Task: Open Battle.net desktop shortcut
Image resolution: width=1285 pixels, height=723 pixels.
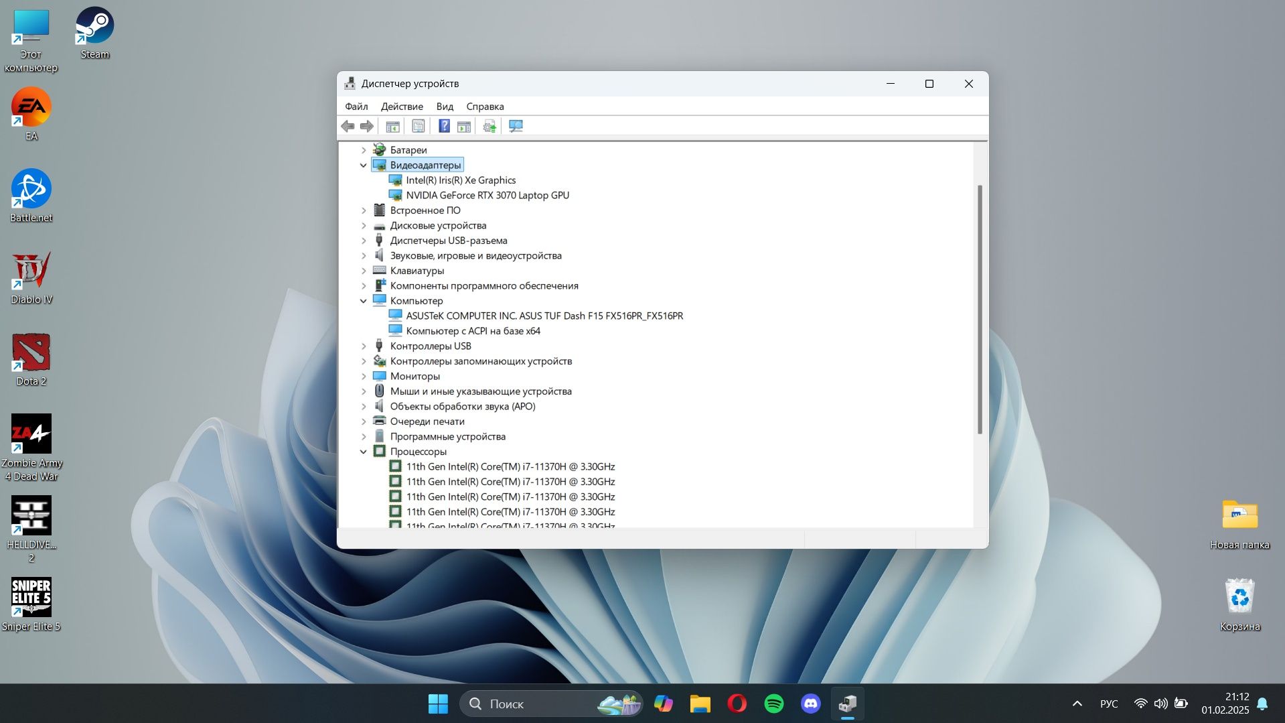Action: 31,196
